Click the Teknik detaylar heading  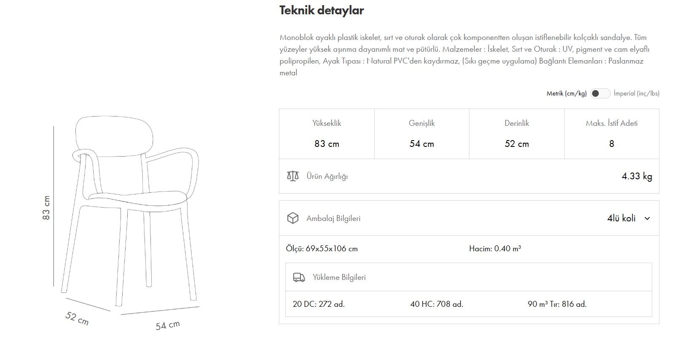[x=322, y=11]
